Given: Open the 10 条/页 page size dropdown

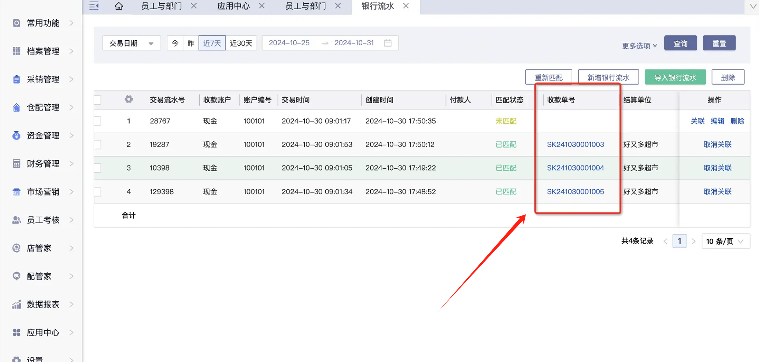Looking at the screenshot, I should point(725,241).
